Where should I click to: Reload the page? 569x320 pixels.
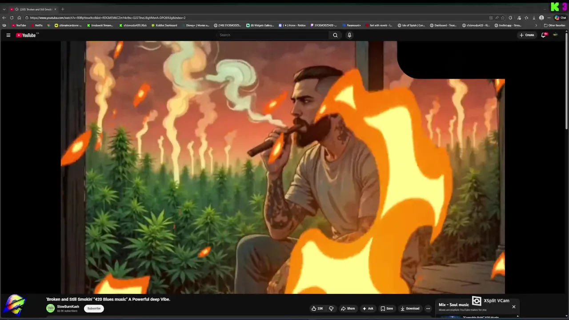12,18
